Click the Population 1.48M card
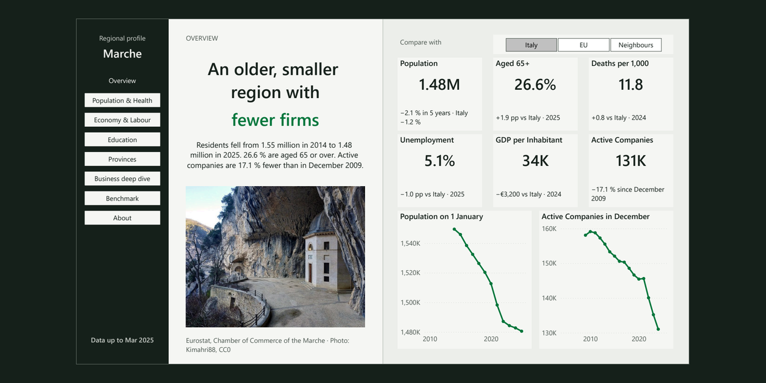 [x=439, y=94]
